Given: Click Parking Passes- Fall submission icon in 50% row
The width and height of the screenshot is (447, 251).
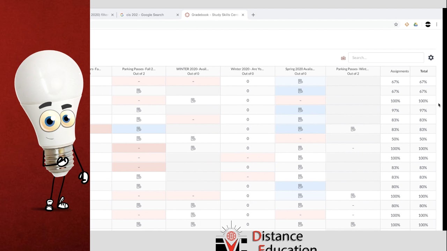Looking at the screenshot, I should coord(139,138).
